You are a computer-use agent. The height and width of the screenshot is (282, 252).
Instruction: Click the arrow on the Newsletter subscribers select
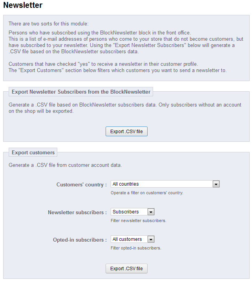pyautogui.click(x=151, y=212)
